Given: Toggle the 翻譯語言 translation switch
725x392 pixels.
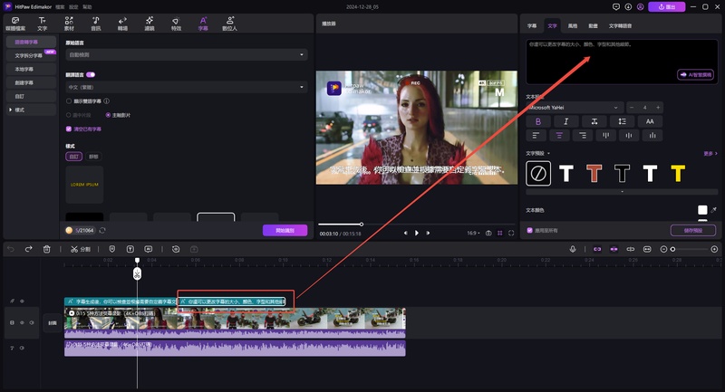Looking at the screenshot, I should coord(92,74).
